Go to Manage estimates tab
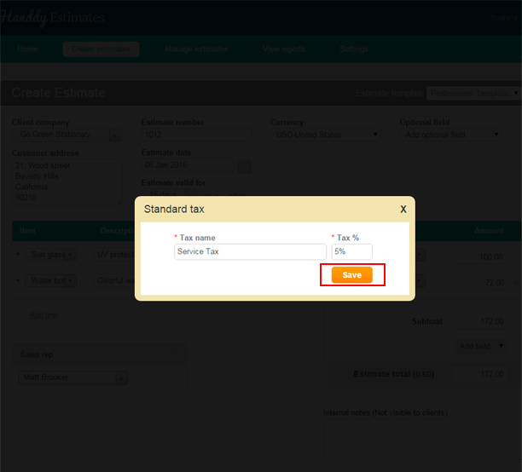The height and width of the screenshot is (472, 522). 196,49
